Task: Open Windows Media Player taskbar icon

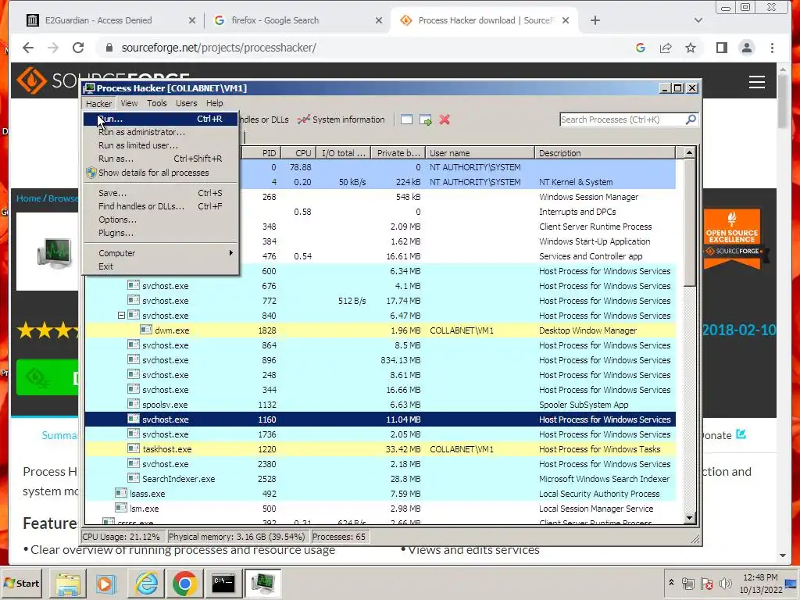Action: click(x=106, y=583)
